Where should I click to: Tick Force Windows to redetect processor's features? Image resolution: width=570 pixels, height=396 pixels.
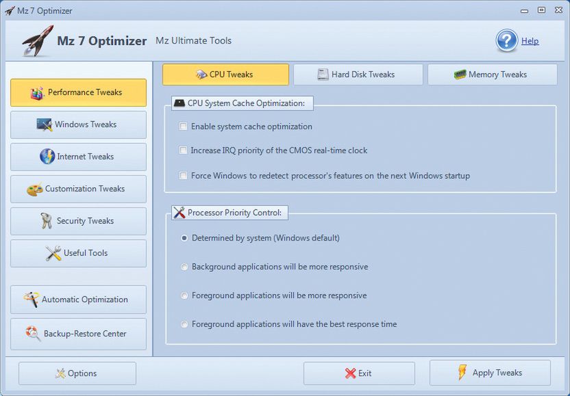(x=183, y=176)
